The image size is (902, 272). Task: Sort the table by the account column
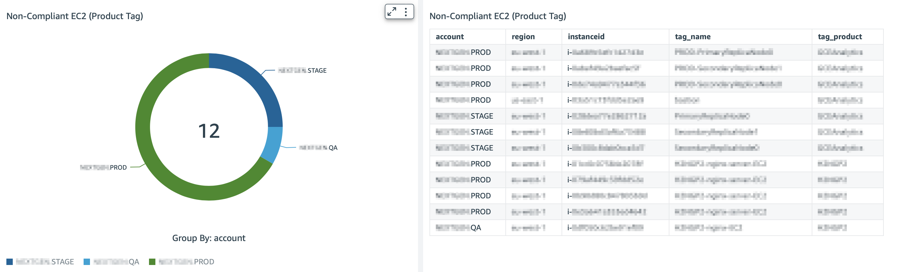(450, 36)
